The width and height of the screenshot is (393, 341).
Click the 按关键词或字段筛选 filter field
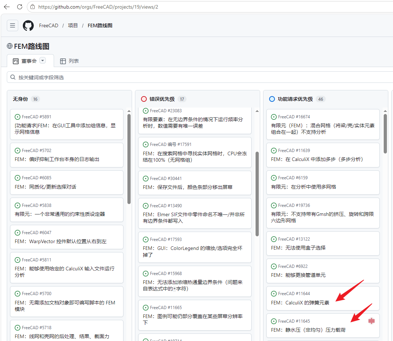[x=200, y=77]
